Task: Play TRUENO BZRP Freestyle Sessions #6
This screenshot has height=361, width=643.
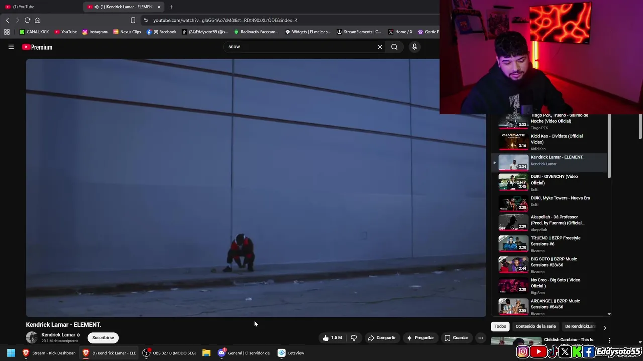Action: (x=550, y=244)
